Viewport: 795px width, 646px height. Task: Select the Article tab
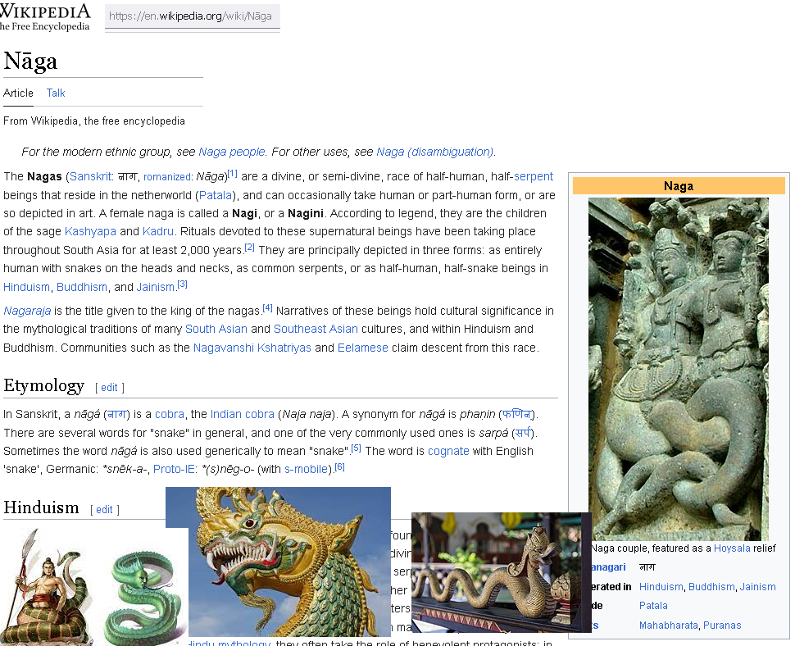pos(18,93)
